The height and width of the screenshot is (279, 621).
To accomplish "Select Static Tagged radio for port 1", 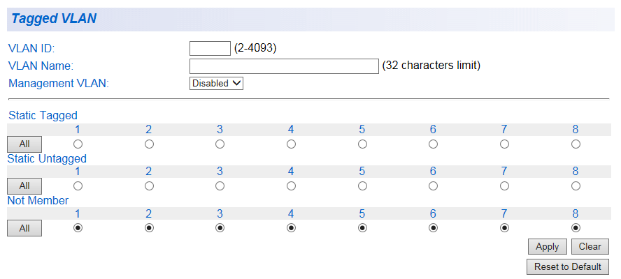I will [x=78, y=144].
